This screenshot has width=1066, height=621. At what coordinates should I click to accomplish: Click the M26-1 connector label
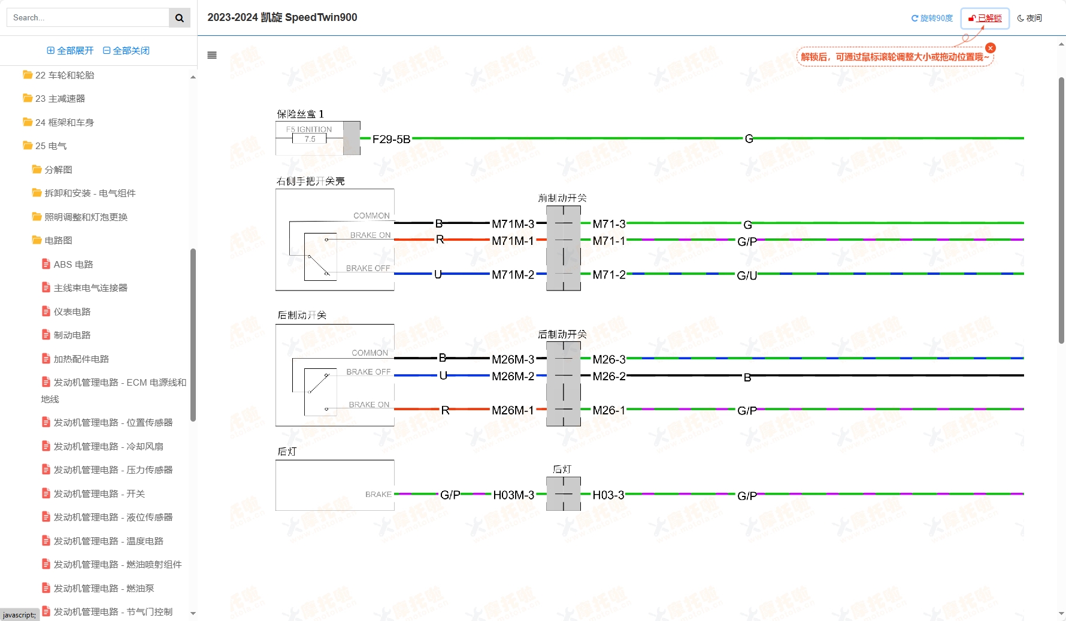tap(609, 410)
